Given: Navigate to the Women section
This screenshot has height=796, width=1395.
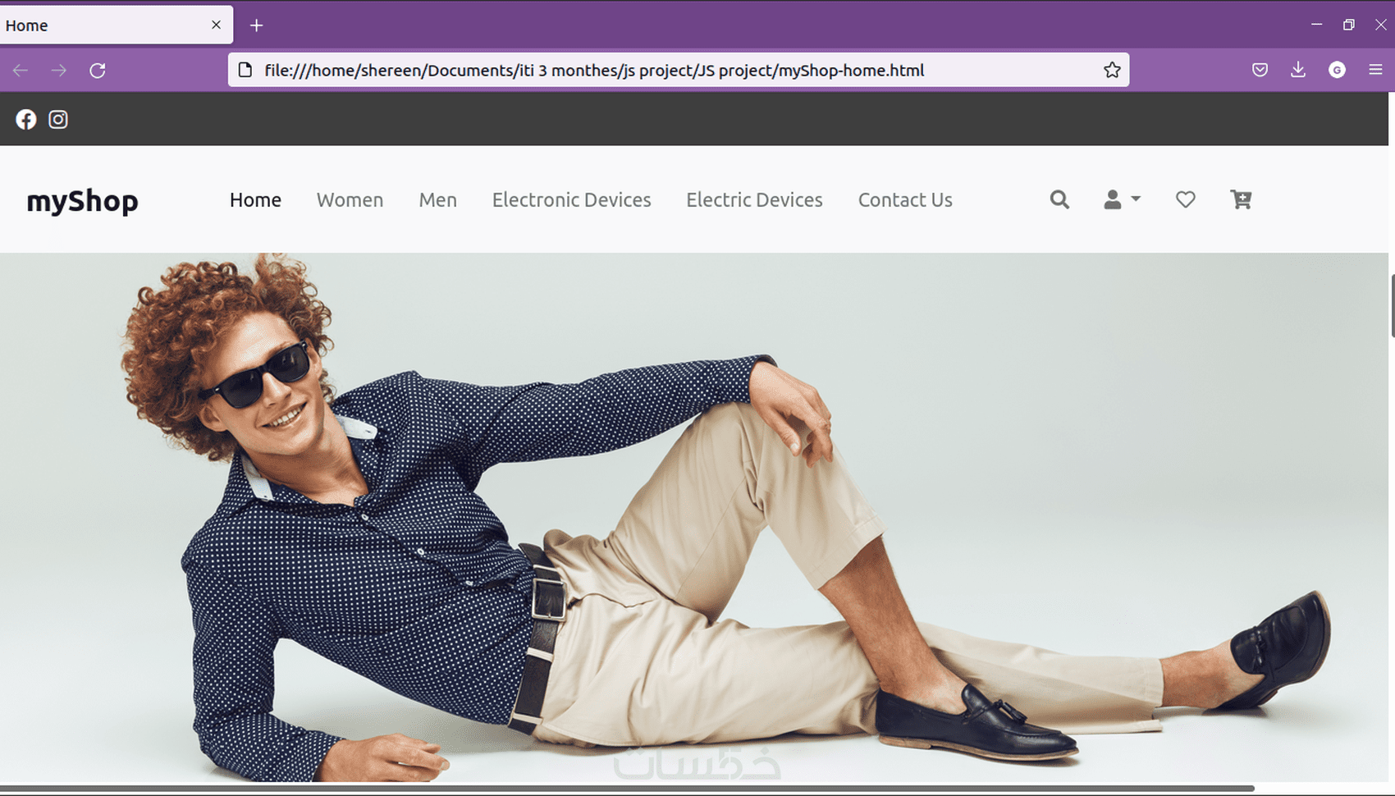Looking at the screenshot, I should click(x=350, y=199).
